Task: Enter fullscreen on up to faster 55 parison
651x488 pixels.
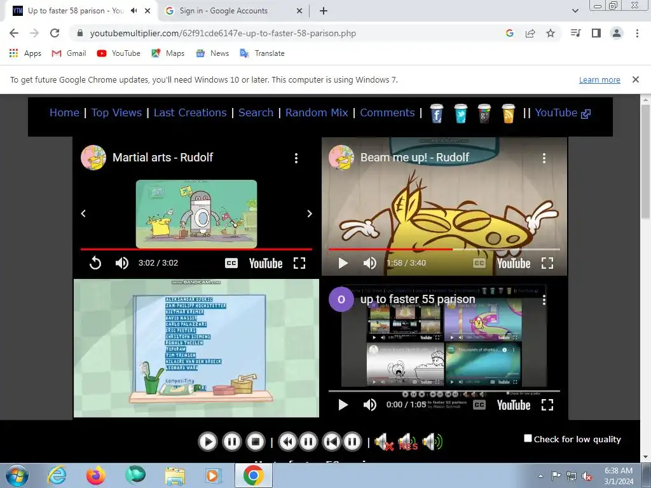Action: [x=547, y=405]
